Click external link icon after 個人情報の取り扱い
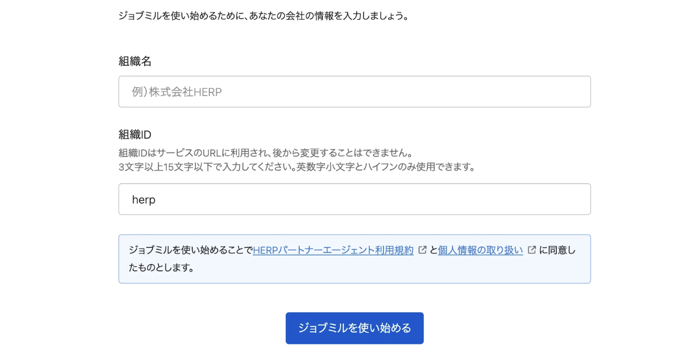 coord(532,250)
